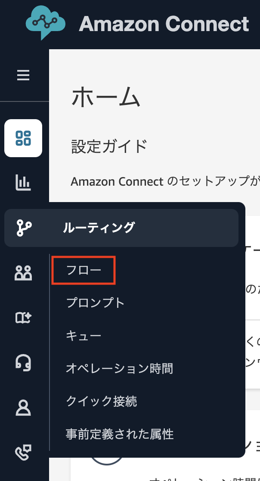The image size is (260, 481).
Task: Open the directory book icon in the sidebar
Action: point(23,318)
